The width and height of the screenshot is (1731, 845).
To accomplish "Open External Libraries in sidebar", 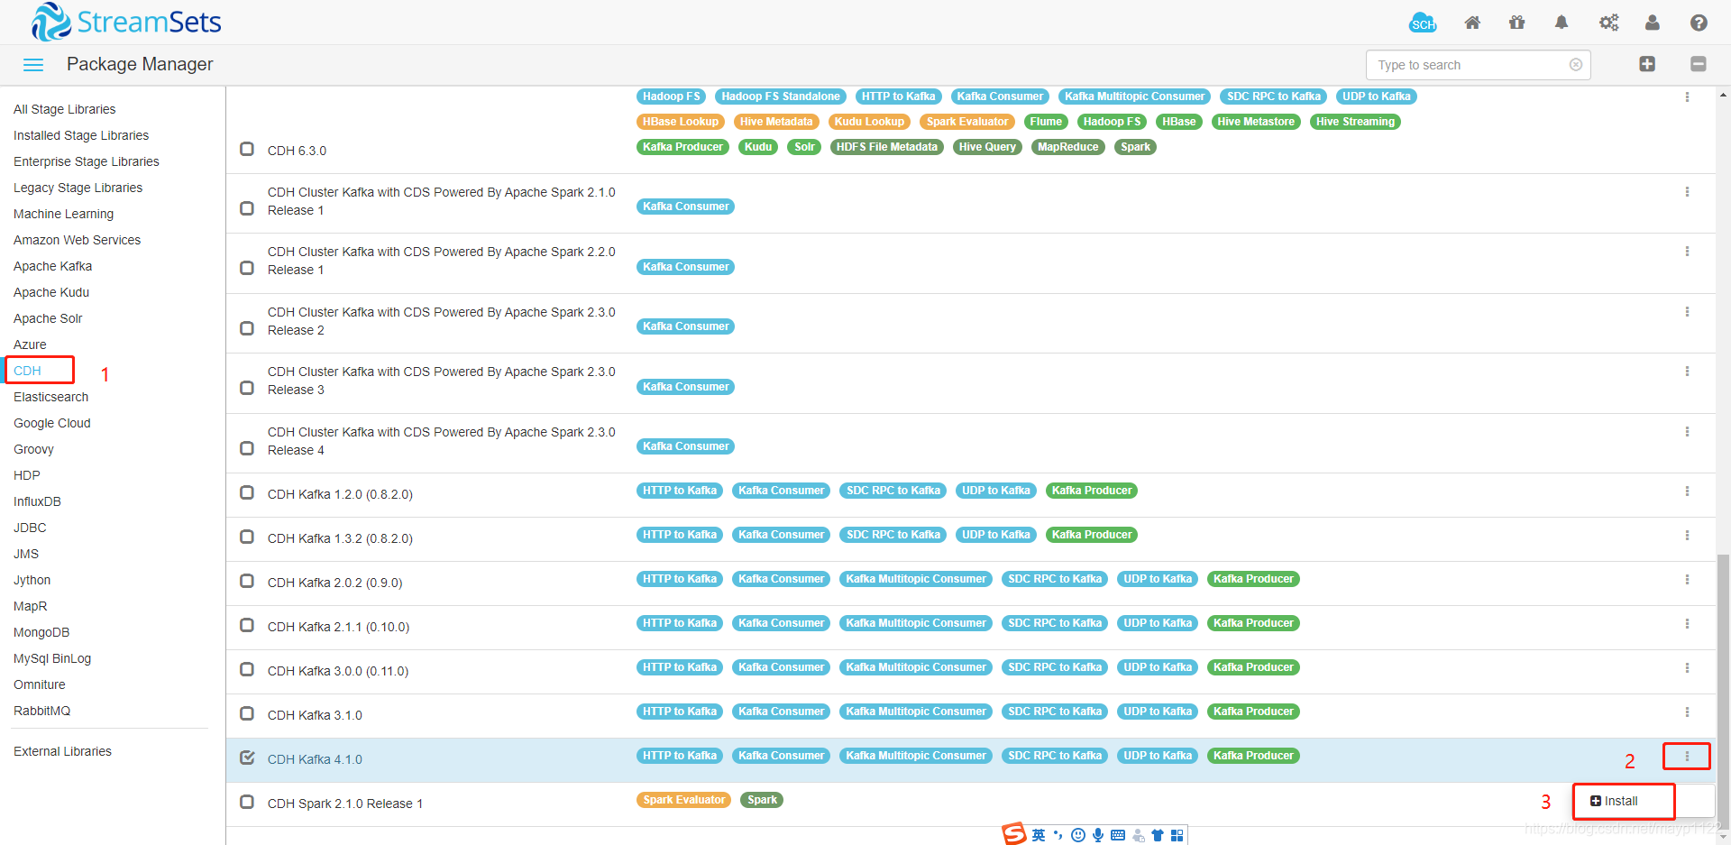I will [x=62, y=751].
